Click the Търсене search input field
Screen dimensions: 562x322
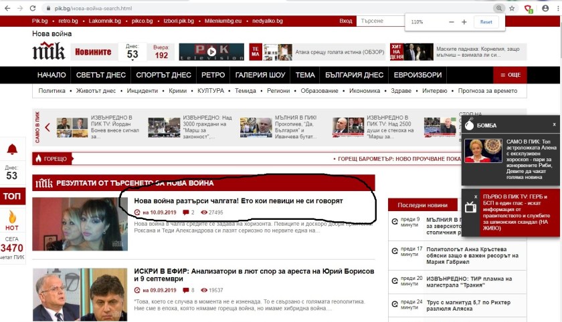379,21
